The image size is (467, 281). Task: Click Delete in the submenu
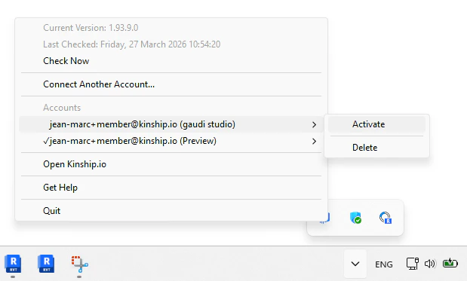376,148
